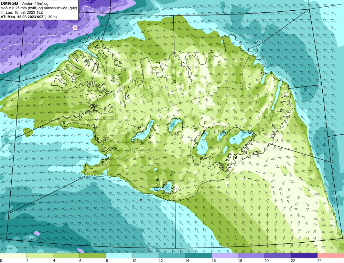Viewport: 344px width, 263px height.
Task: Click the pink above-24 m/s legend swatch
Action: tap(331, 255)
